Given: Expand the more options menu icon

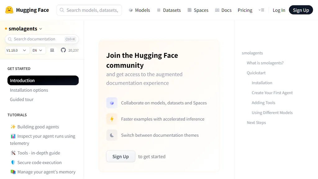Looking at the screenshot, I should (261, 10).
